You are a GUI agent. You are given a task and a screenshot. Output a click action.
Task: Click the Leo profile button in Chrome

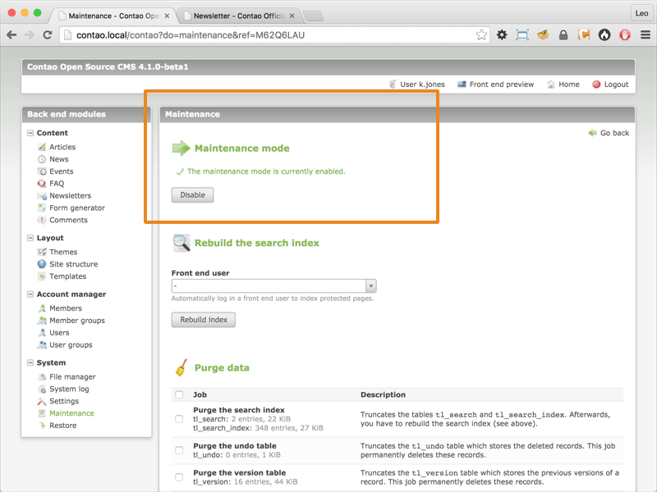pyautogui.click(x=641, y=13)
